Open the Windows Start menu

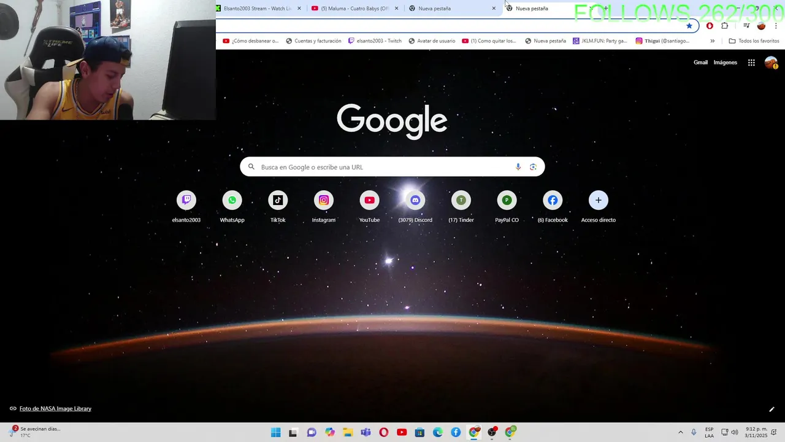276,432
